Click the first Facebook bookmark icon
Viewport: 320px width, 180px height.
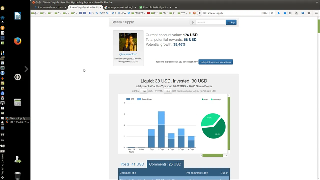(80, 13)
